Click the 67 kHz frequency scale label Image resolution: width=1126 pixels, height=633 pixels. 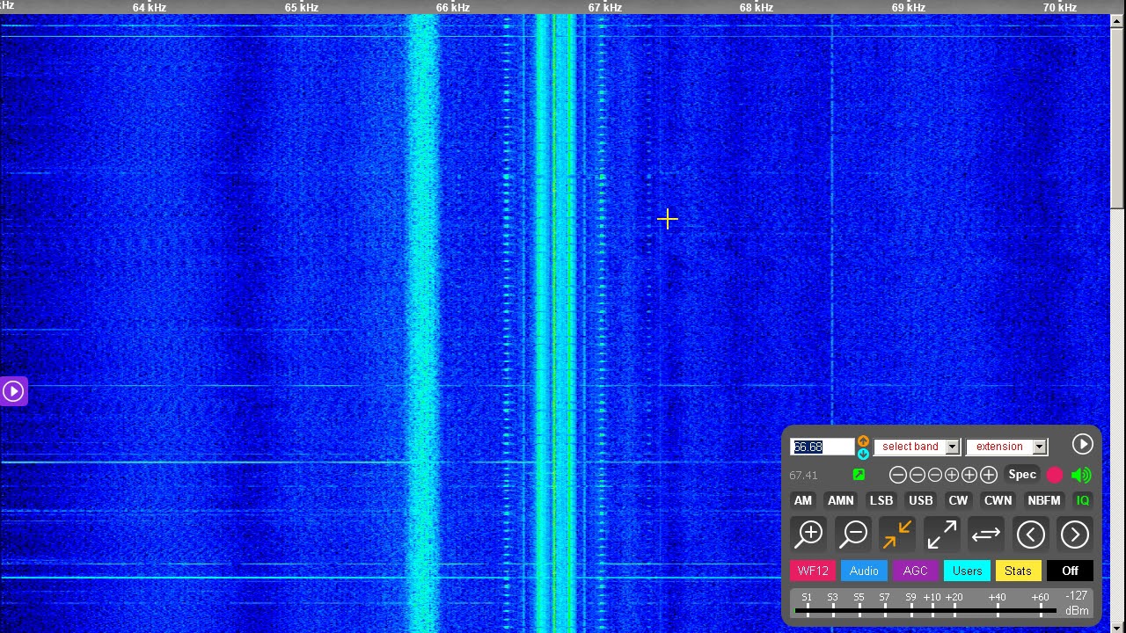tap(605, 7)
